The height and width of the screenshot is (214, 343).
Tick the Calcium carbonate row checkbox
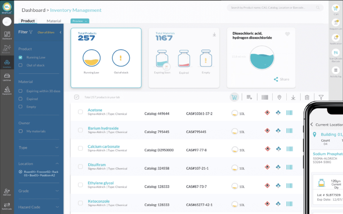(x=80, y=148)
